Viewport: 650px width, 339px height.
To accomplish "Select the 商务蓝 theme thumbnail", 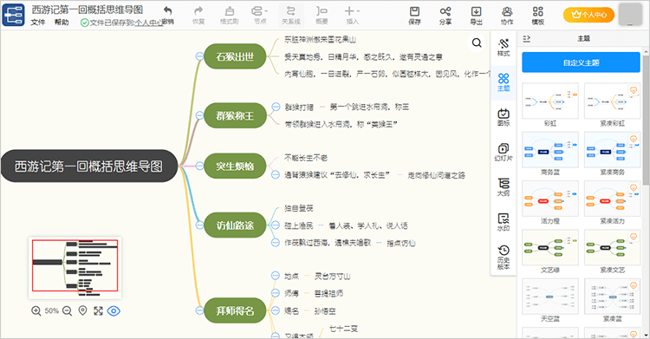I will 550,150.
